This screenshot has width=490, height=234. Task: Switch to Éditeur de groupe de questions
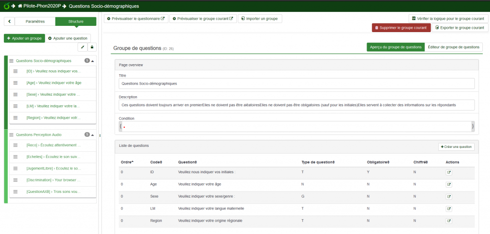coord(453,47)
